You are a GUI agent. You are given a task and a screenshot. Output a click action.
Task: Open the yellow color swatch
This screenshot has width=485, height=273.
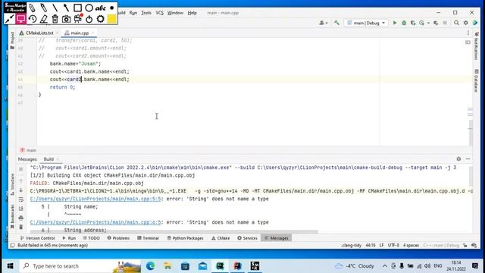pos(111,19)
